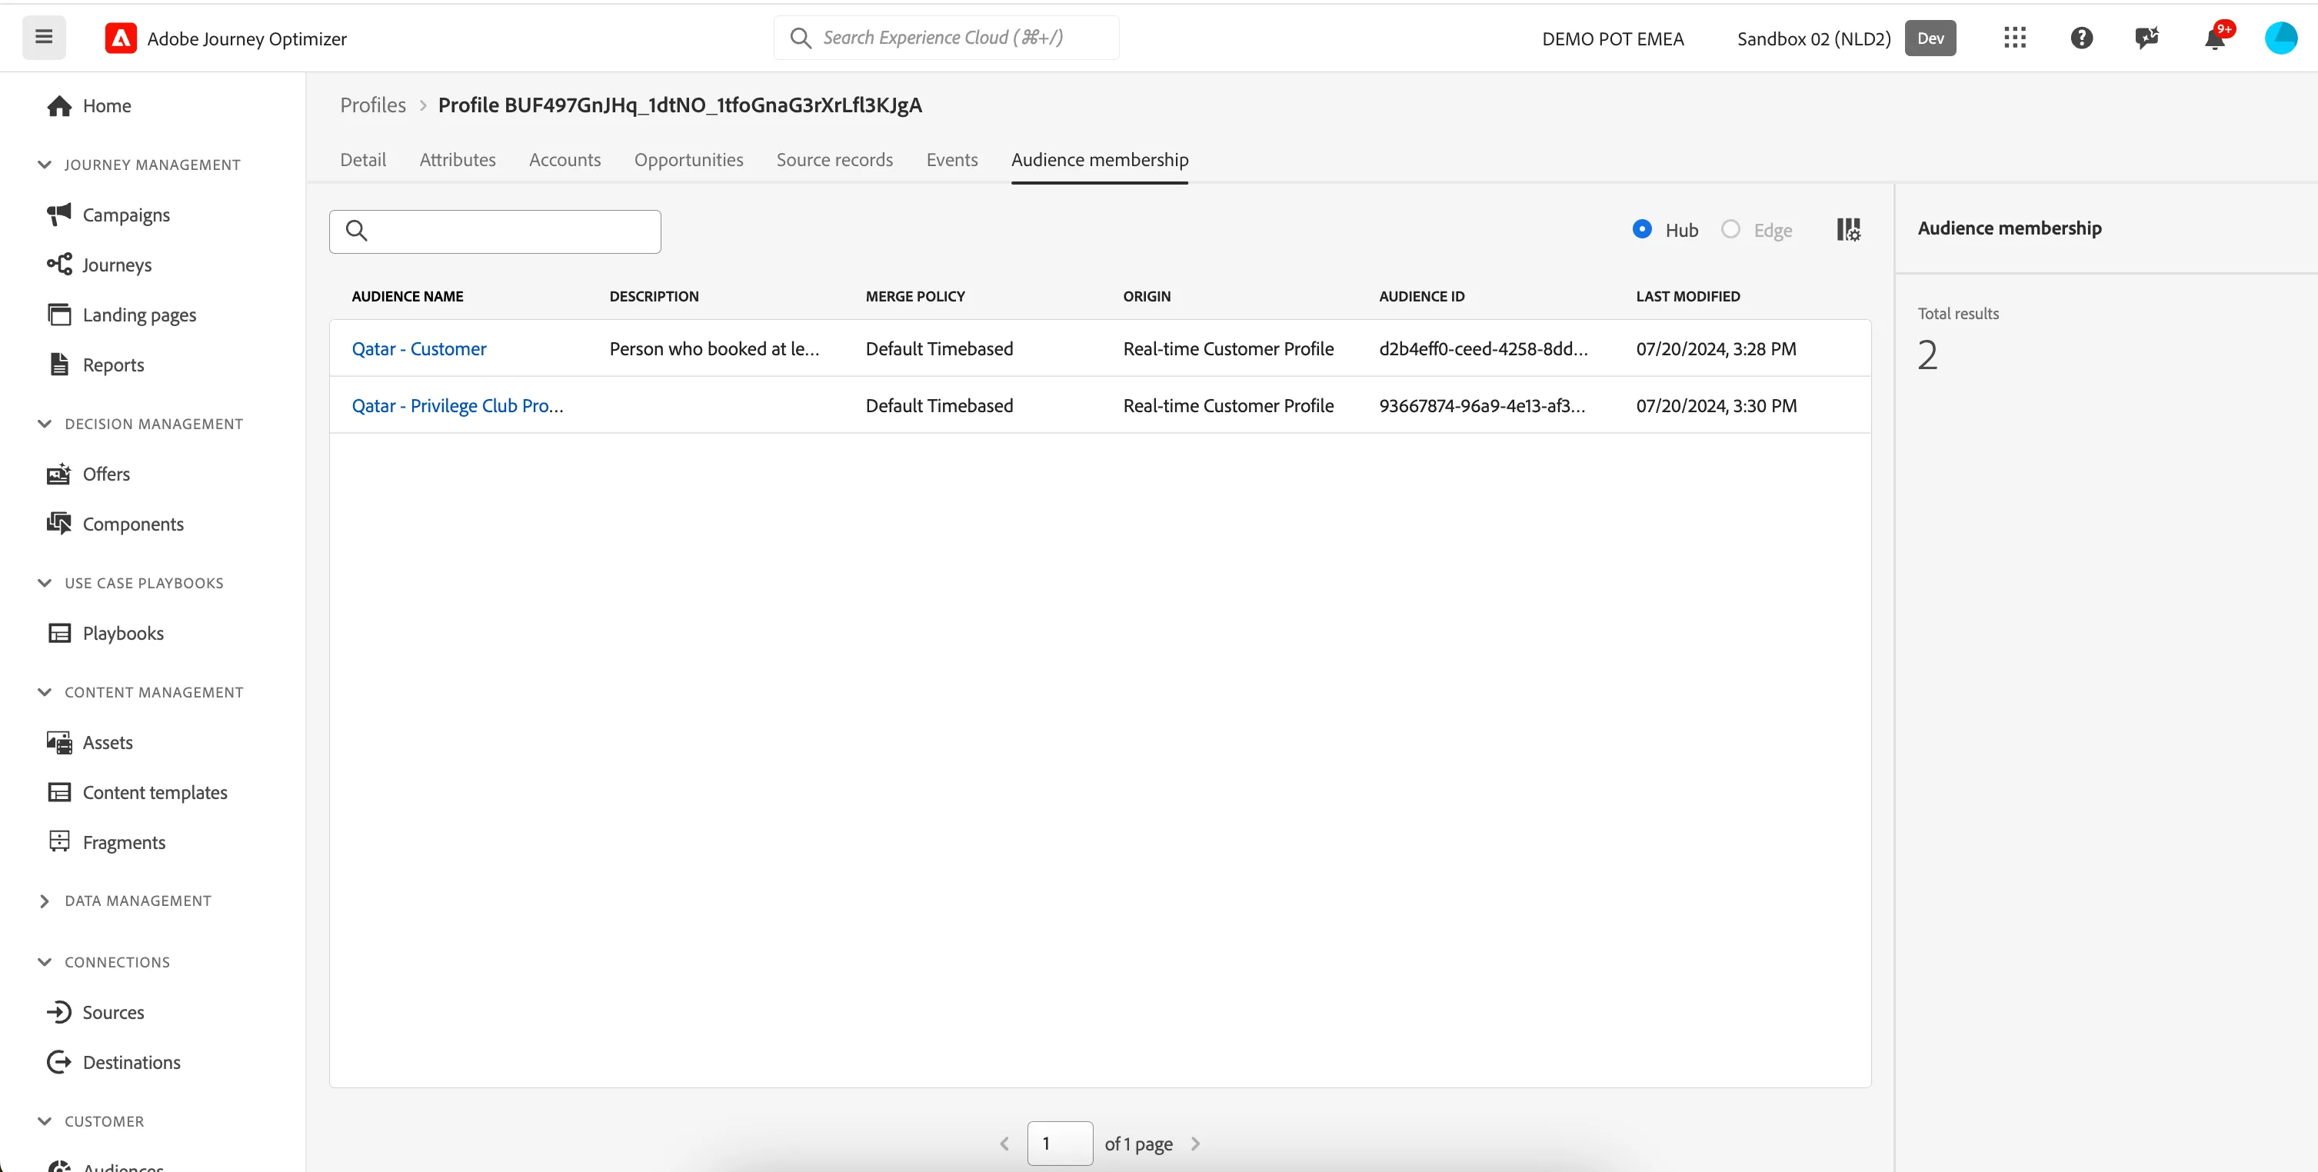Switch to the Detail tab
Image resolution: width=2318 pixels, height=1172 pixels.
tap(363, 159)
